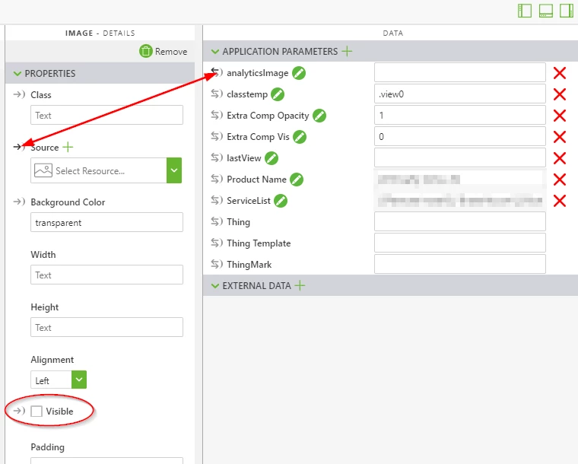Click the DATA panel header

[393, 33]
